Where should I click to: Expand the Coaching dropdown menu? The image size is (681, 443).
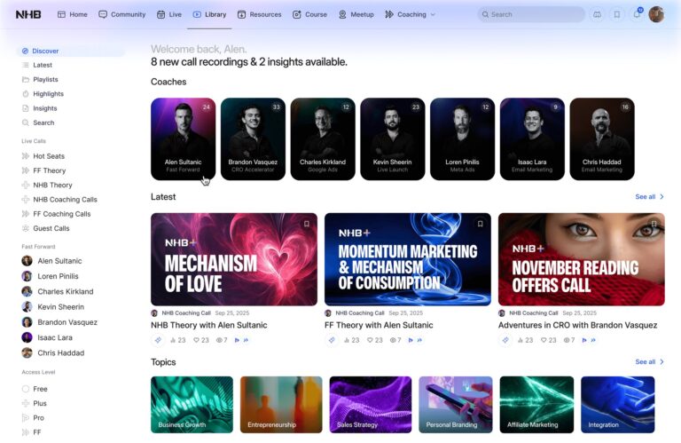(410, 14)
